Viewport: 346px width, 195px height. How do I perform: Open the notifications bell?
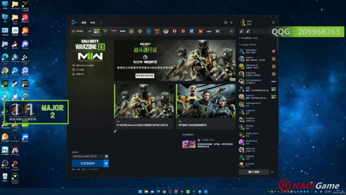pyautogui.click(x=231, y=23)
